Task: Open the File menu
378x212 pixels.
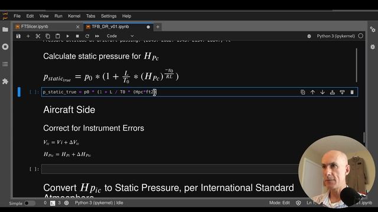Action: click(x=17, y=16)
